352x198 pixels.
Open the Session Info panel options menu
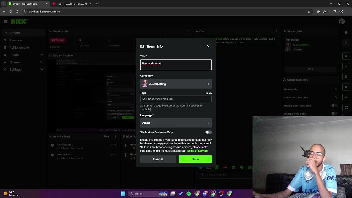[x=189, y=31]
